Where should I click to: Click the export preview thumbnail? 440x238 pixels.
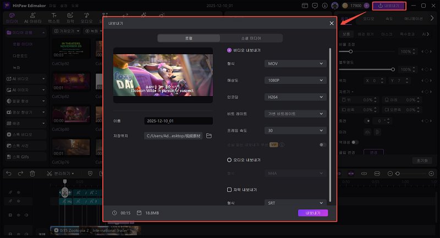[x=163, y=75]
